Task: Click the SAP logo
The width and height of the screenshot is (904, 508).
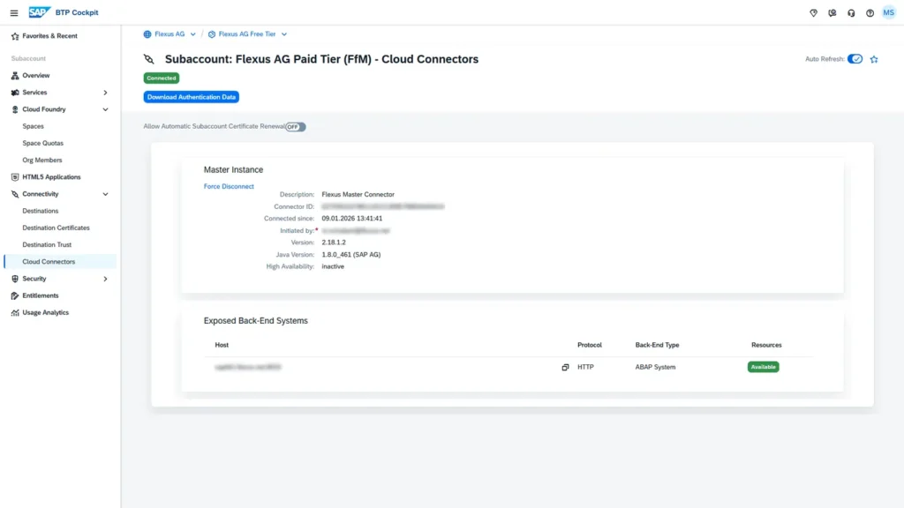Action: click(40, 12)
